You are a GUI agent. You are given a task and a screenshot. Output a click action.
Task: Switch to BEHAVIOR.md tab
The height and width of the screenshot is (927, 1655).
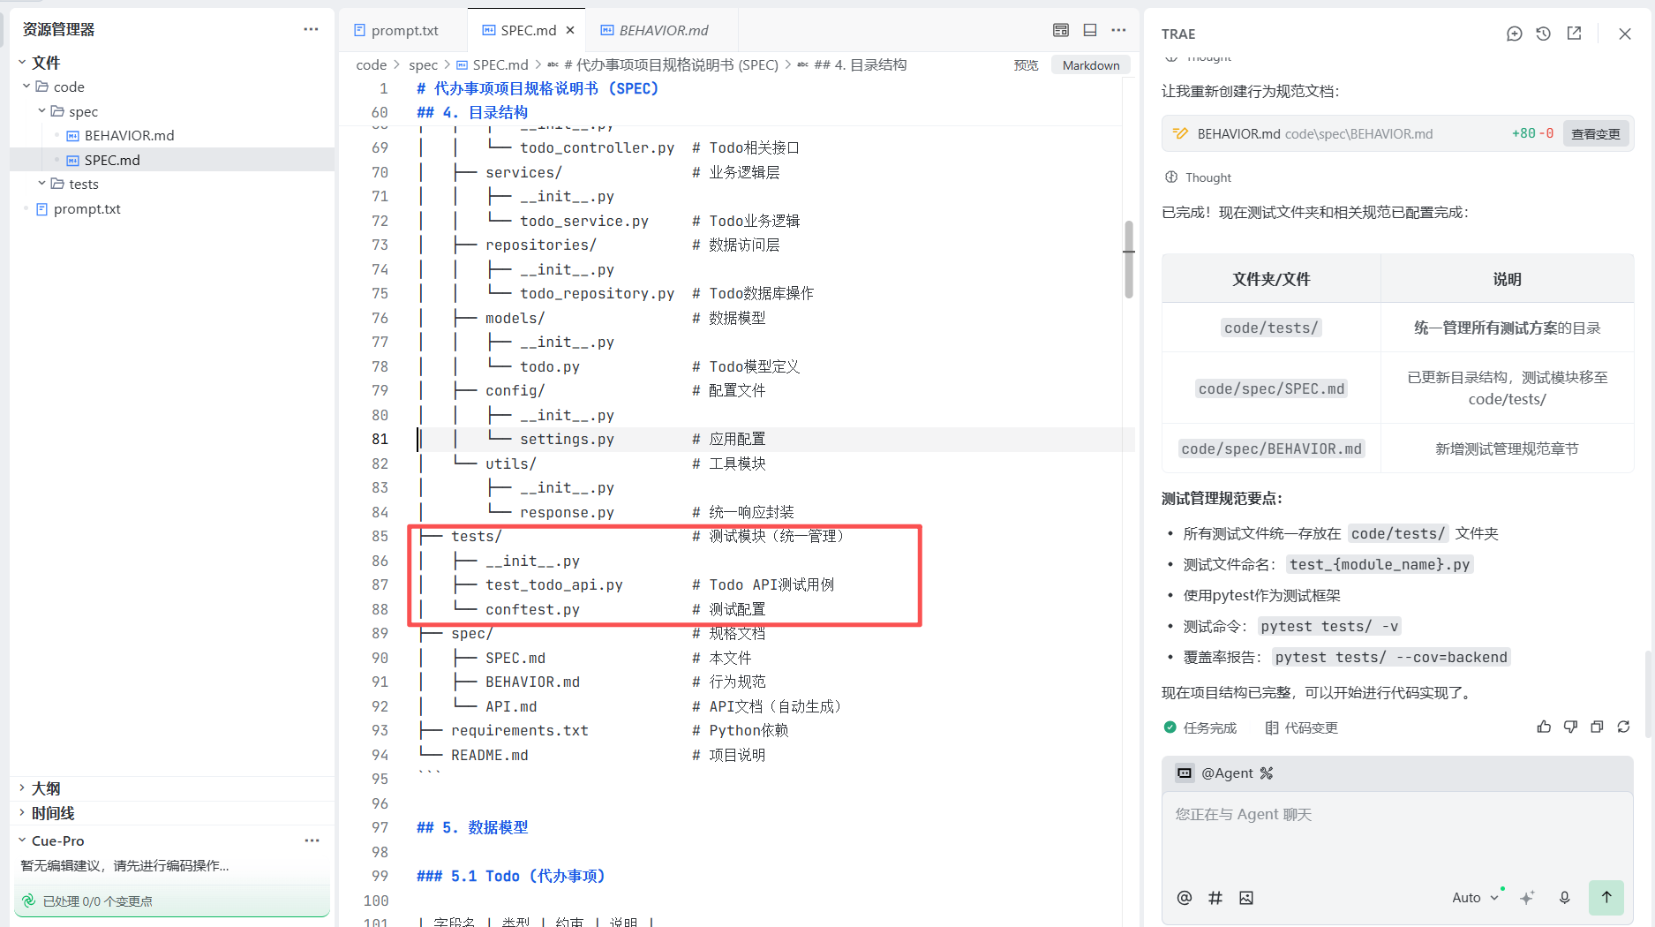point(663,30)
